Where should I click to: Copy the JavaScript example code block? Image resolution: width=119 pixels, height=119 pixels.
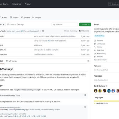tap(85, 107)
